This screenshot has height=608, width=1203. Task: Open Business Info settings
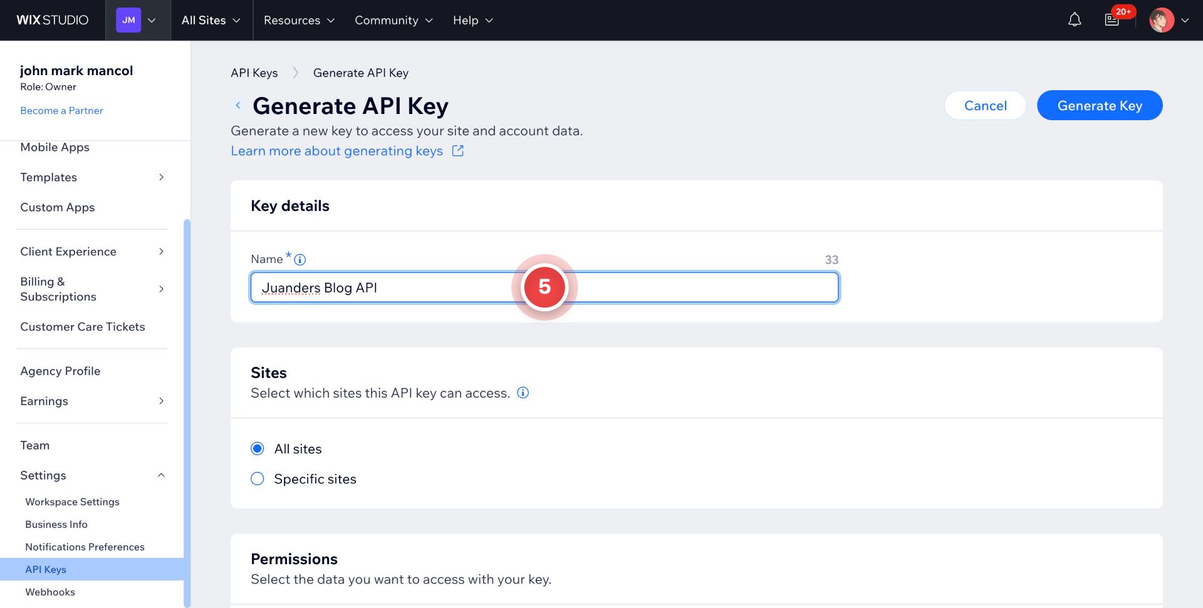[56, 524]
